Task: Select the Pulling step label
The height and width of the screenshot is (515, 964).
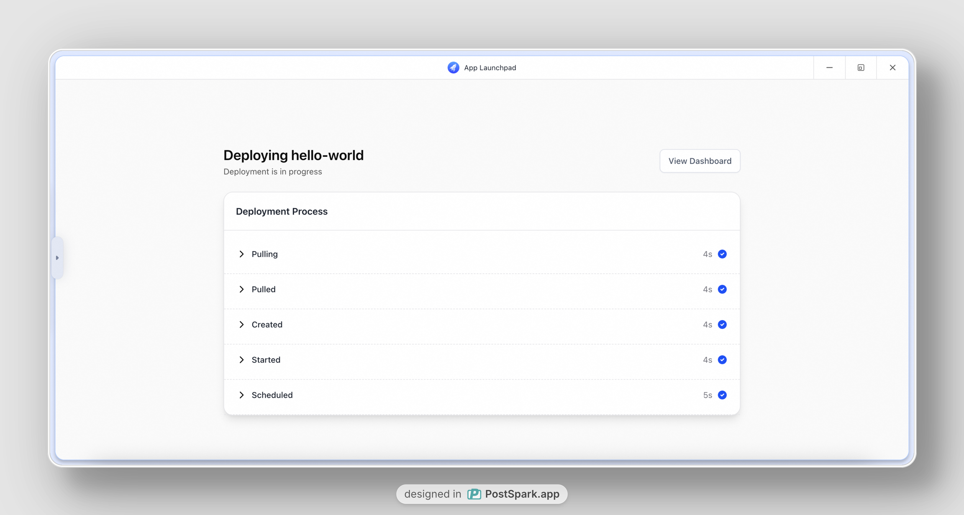Action: click(x=264, y=254)
